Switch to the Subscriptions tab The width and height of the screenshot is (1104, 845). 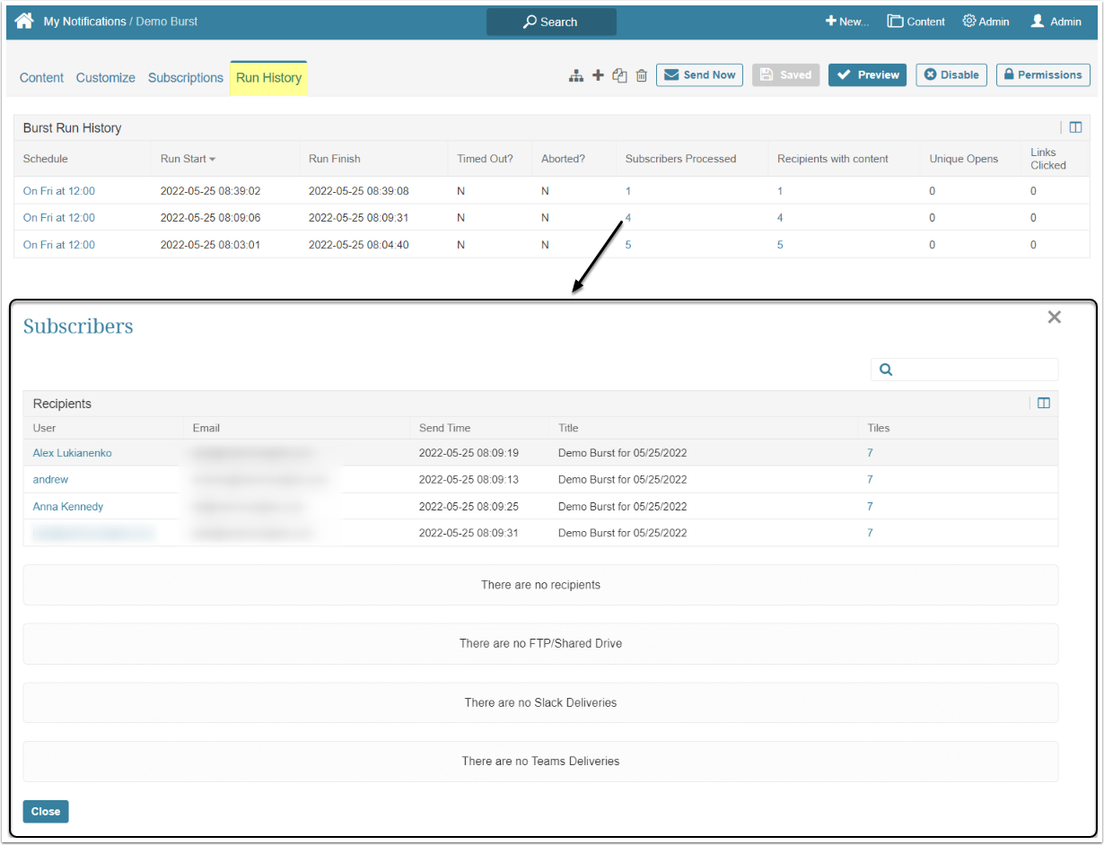185,78
